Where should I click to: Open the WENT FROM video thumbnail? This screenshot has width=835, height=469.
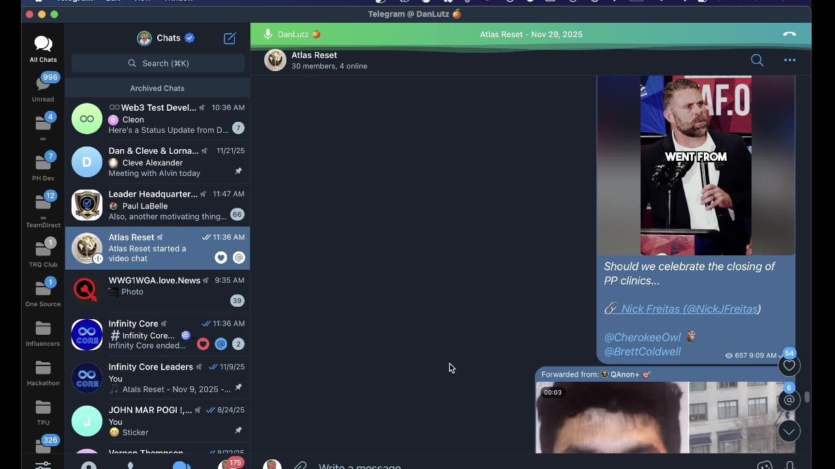[695, 165]
